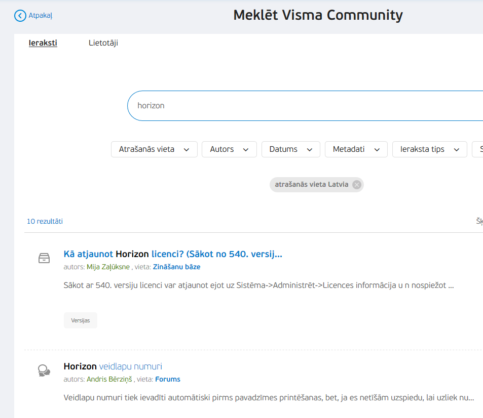Click the Atpakaļ back link

pos(41,15)
